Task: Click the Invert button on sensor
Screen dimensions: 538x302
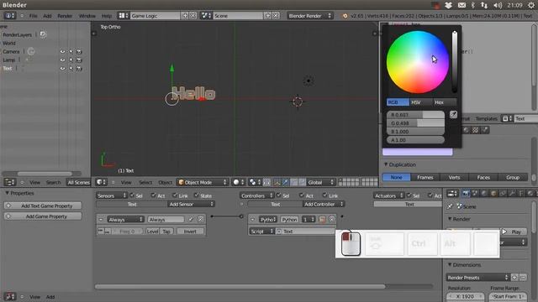Action: 190,232
